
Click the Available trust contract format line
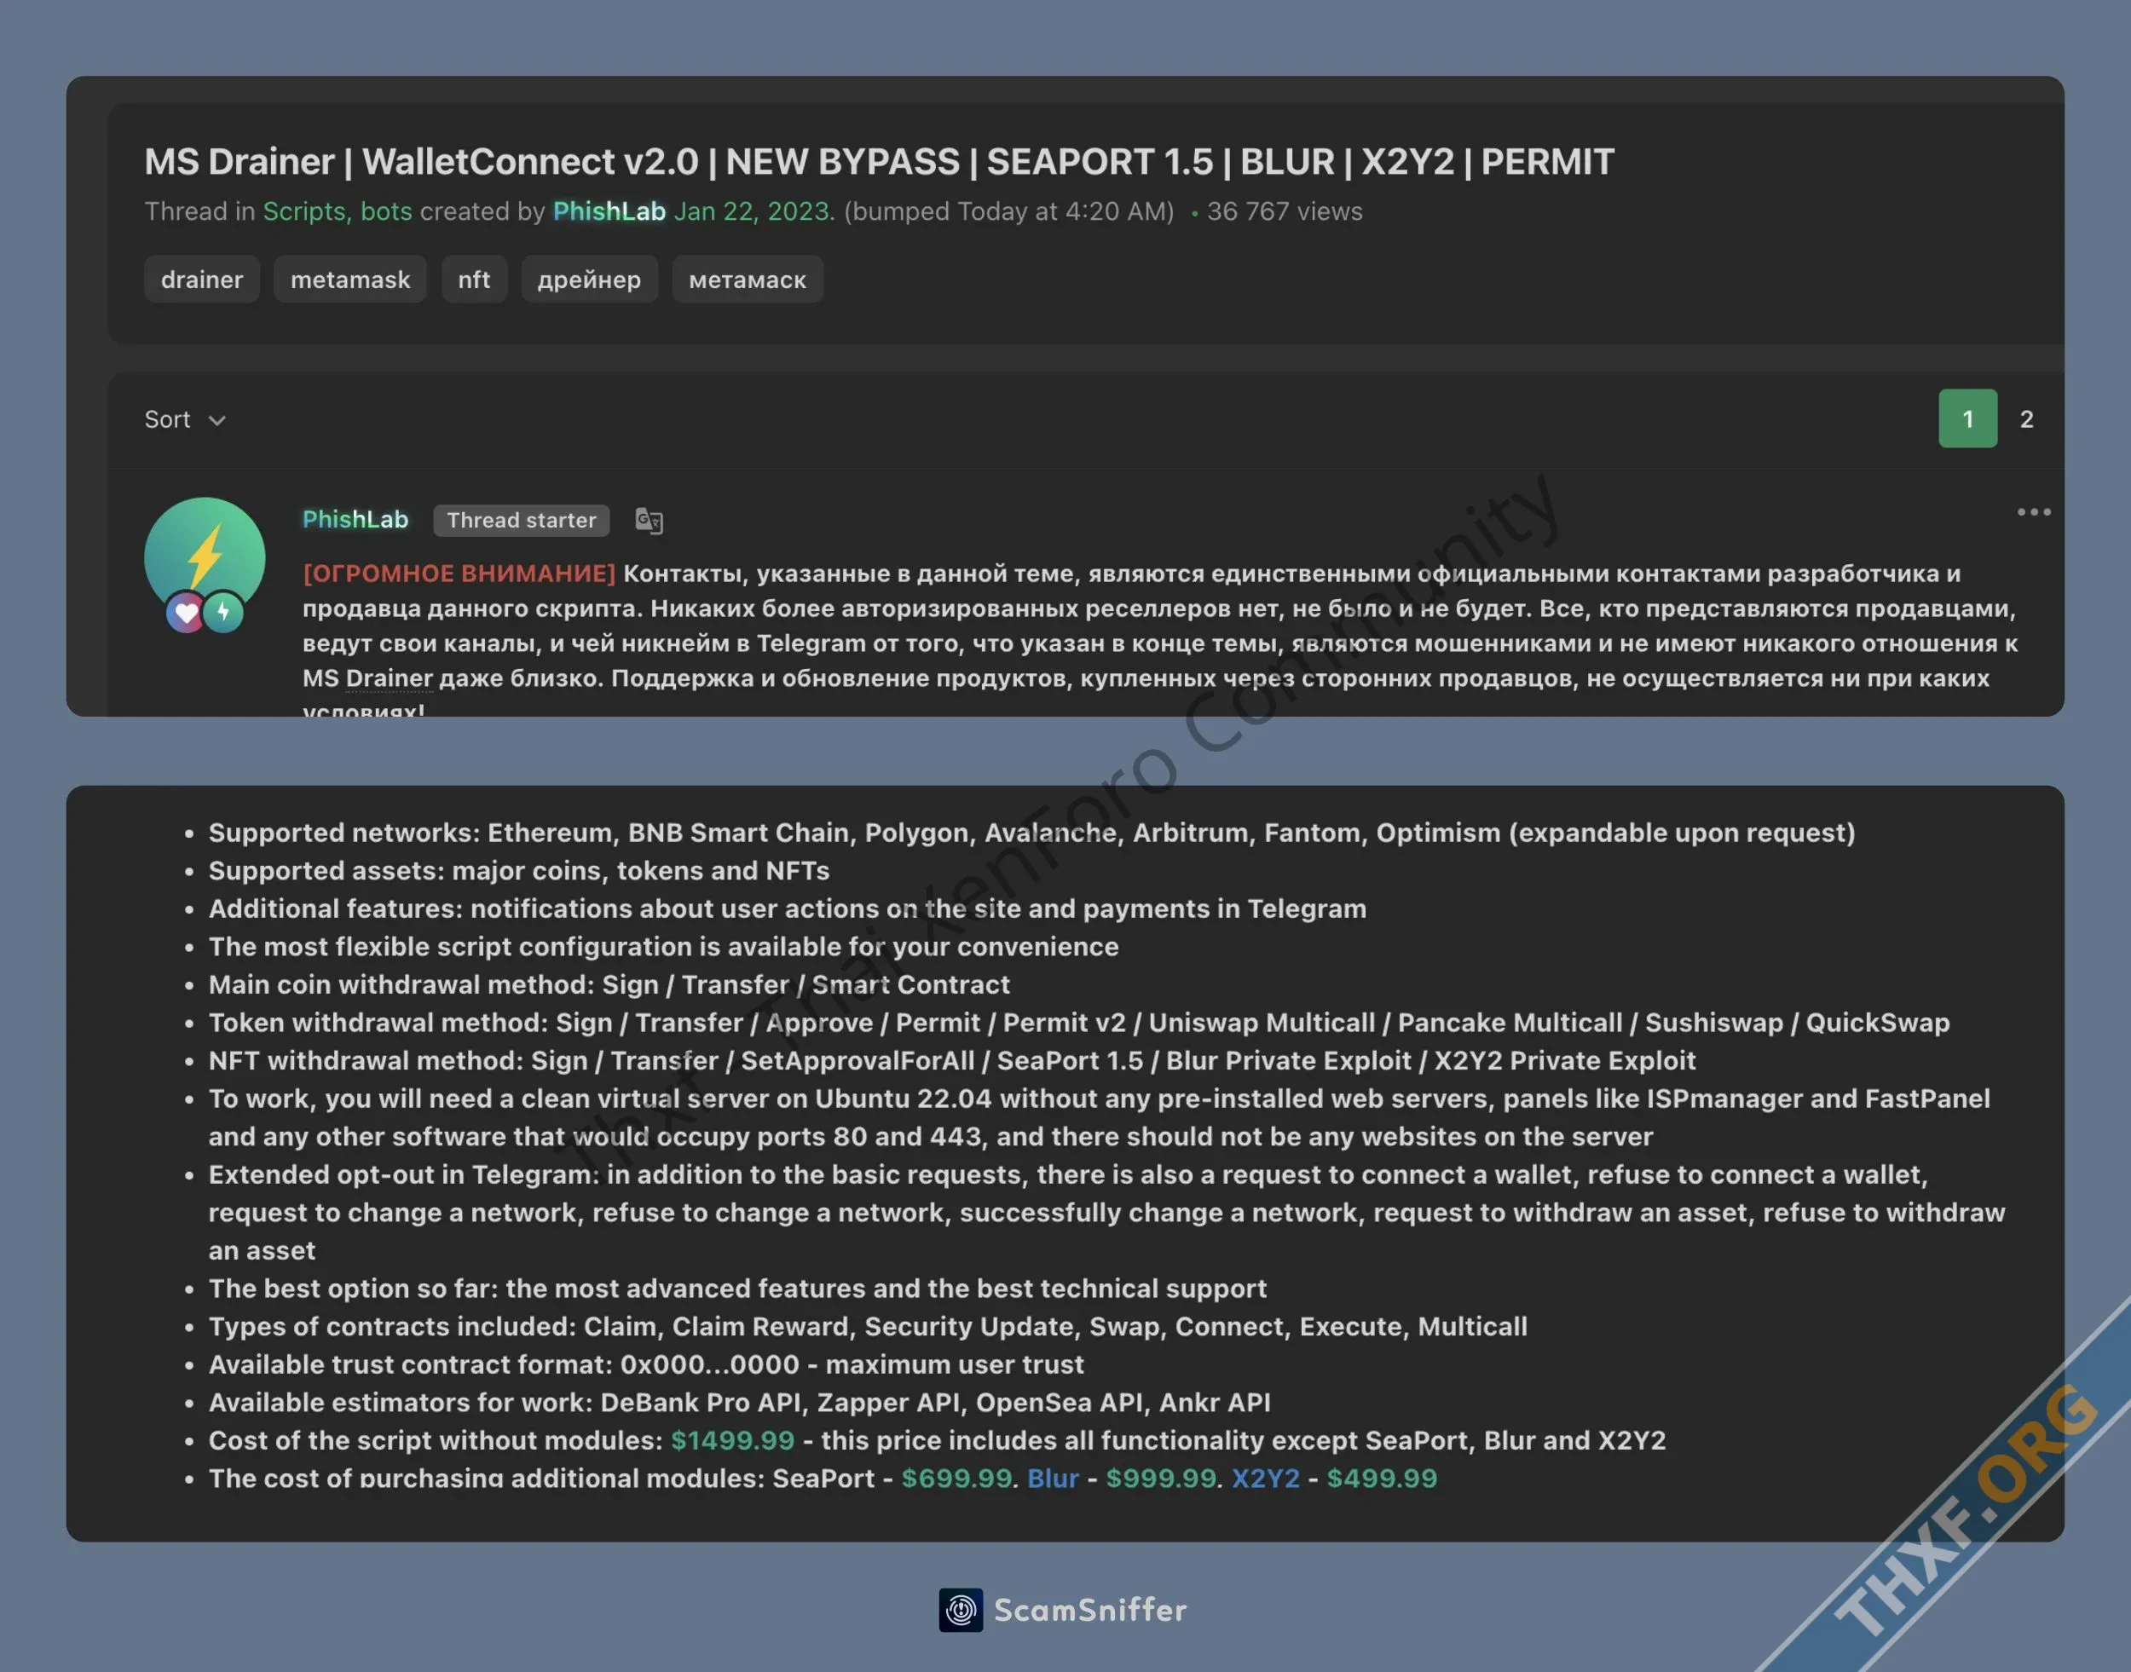click(646, 1364)
